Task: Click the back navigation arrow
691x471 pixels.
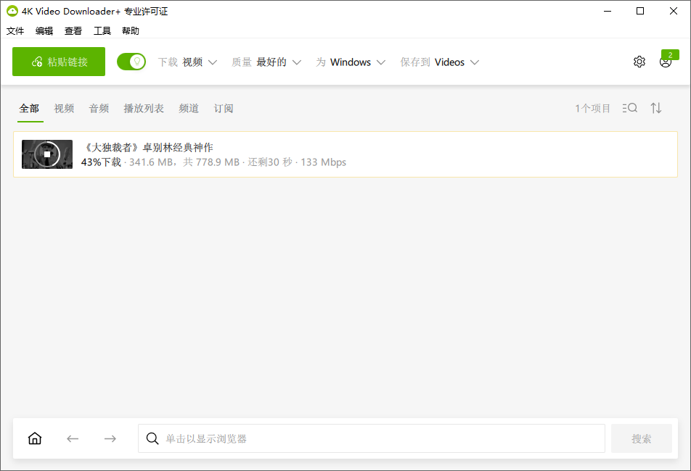Action: pos(72,438)
